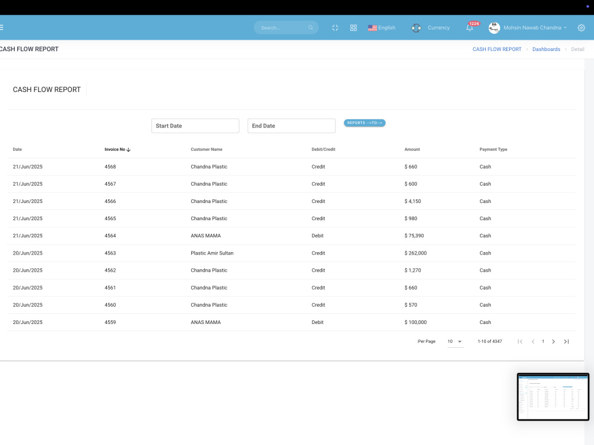
Task: Sort by the Date column header
Action: (17, 149)
